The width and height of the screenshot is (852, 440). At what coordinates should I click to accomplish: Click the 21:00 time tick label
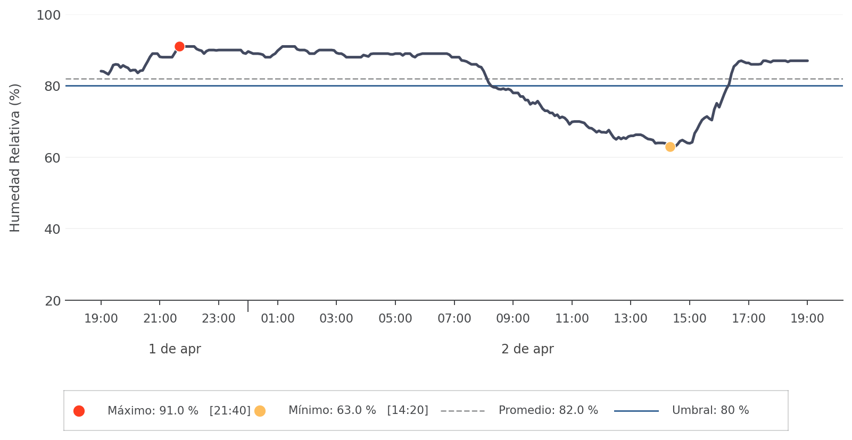(160, 319)
